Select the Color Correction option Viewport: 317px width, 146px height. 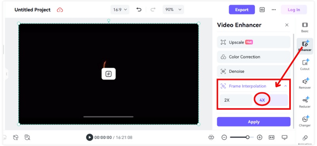(x=254, y=57)
